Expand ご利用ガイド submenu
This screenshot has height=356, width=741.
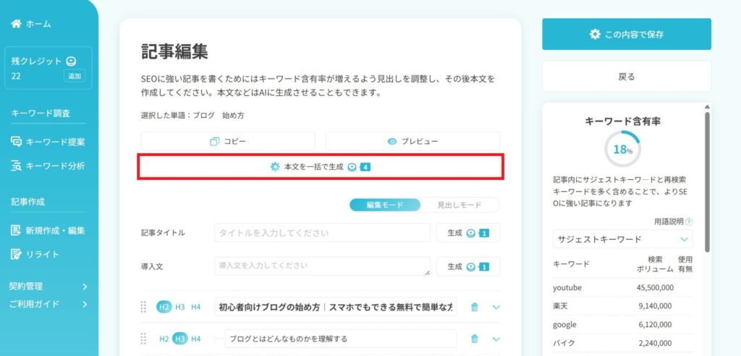[x=48, y=304]
